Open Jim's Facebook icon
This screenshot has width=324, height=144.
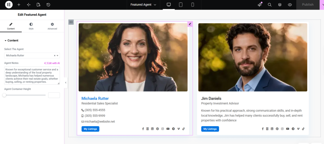tap(263, 129)
